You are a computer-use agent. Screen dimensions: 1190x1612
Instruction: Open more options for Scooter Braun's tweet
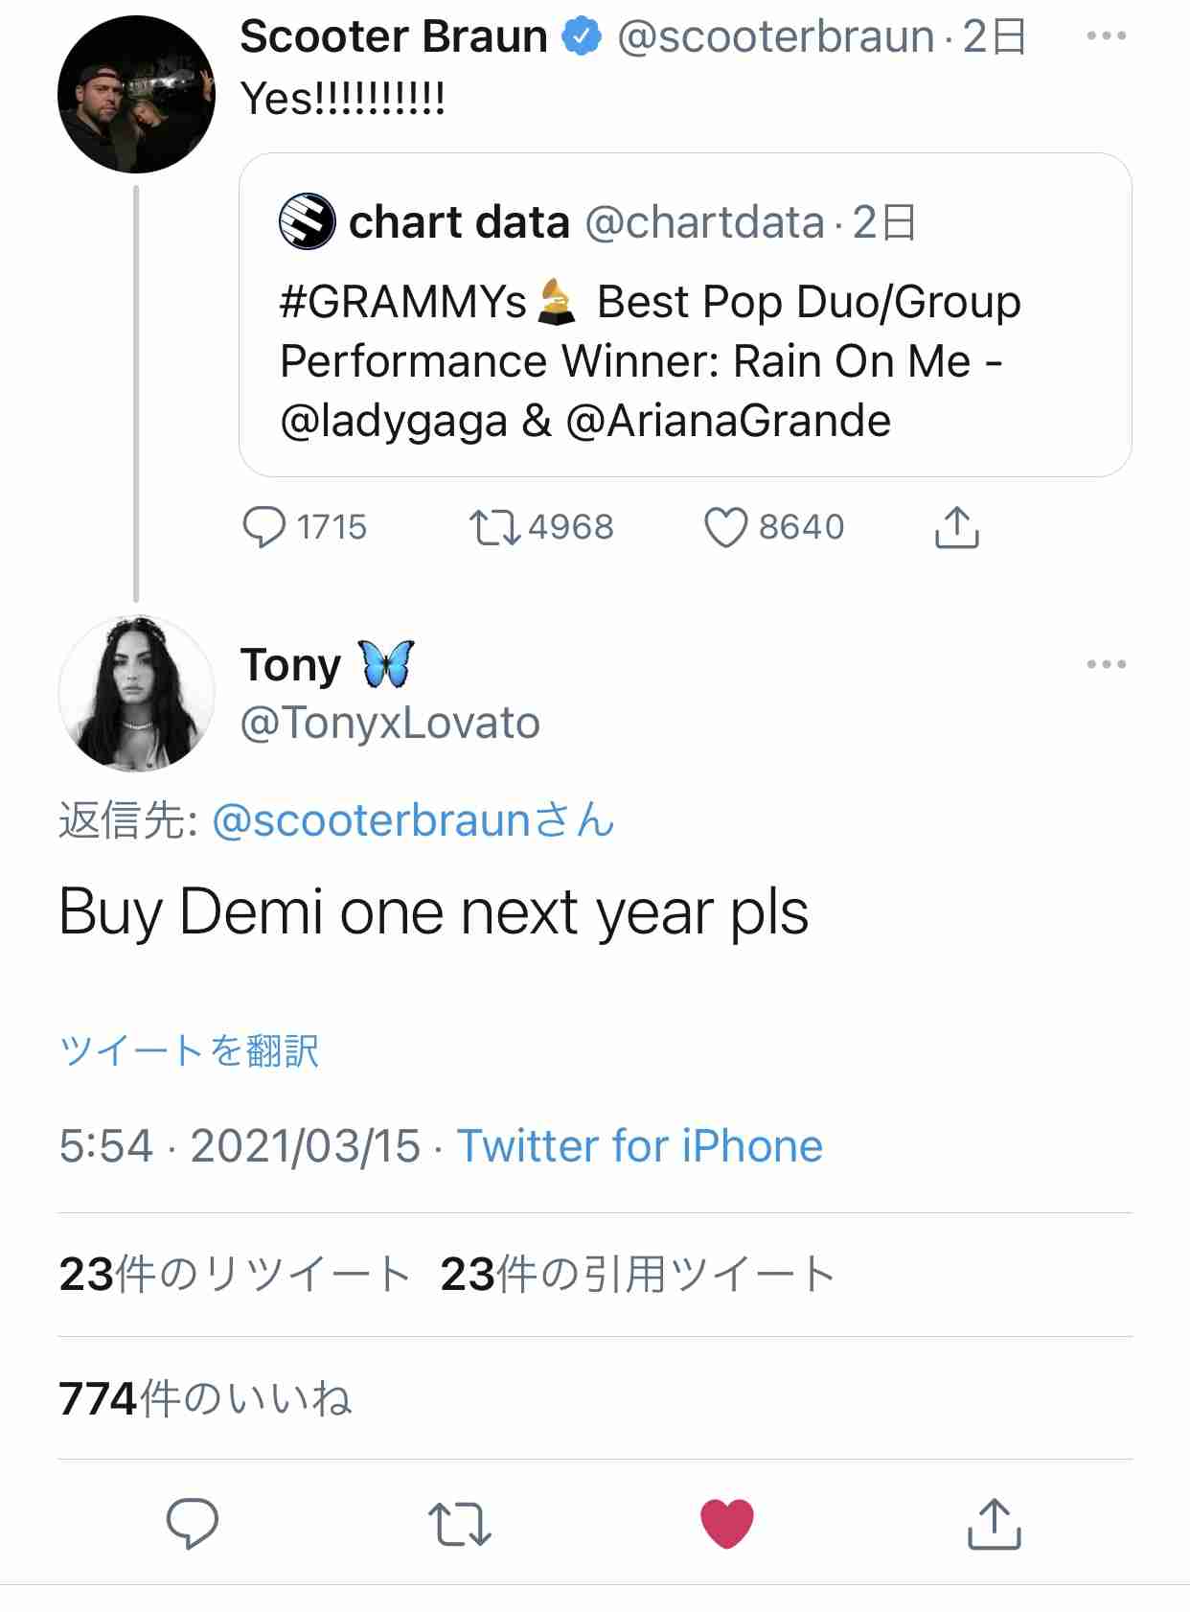pos(1107,36)
